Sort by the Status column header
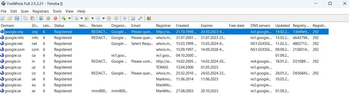Image resolution: width=349 pixels, height=107 pixels. tap(65, 25)
